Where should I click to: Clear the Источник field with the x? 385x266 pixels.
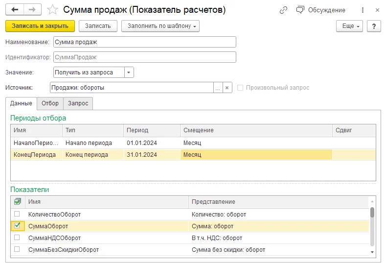point(227,88)
